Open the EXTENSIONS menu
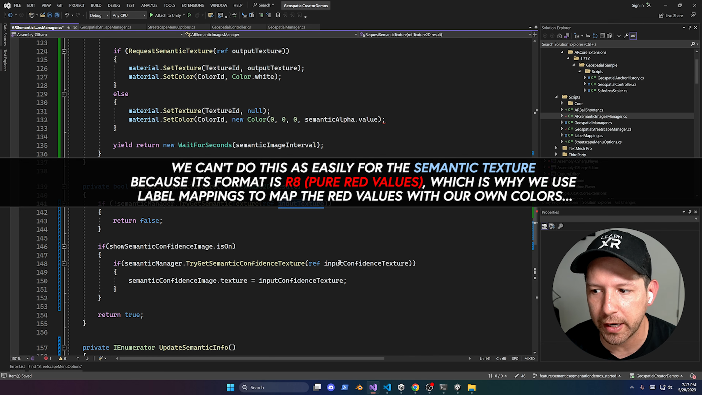This screenshot has height=395, width=702. (x=192, y=5)
